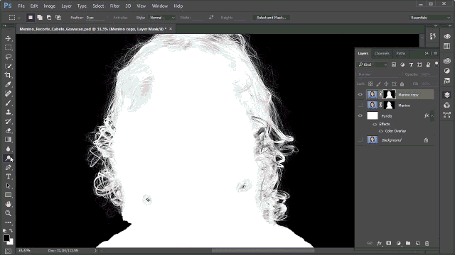The width and height of the screenshot is (455, 255).
Task: Reset default foreground and background colors
Action: [5, 231]
